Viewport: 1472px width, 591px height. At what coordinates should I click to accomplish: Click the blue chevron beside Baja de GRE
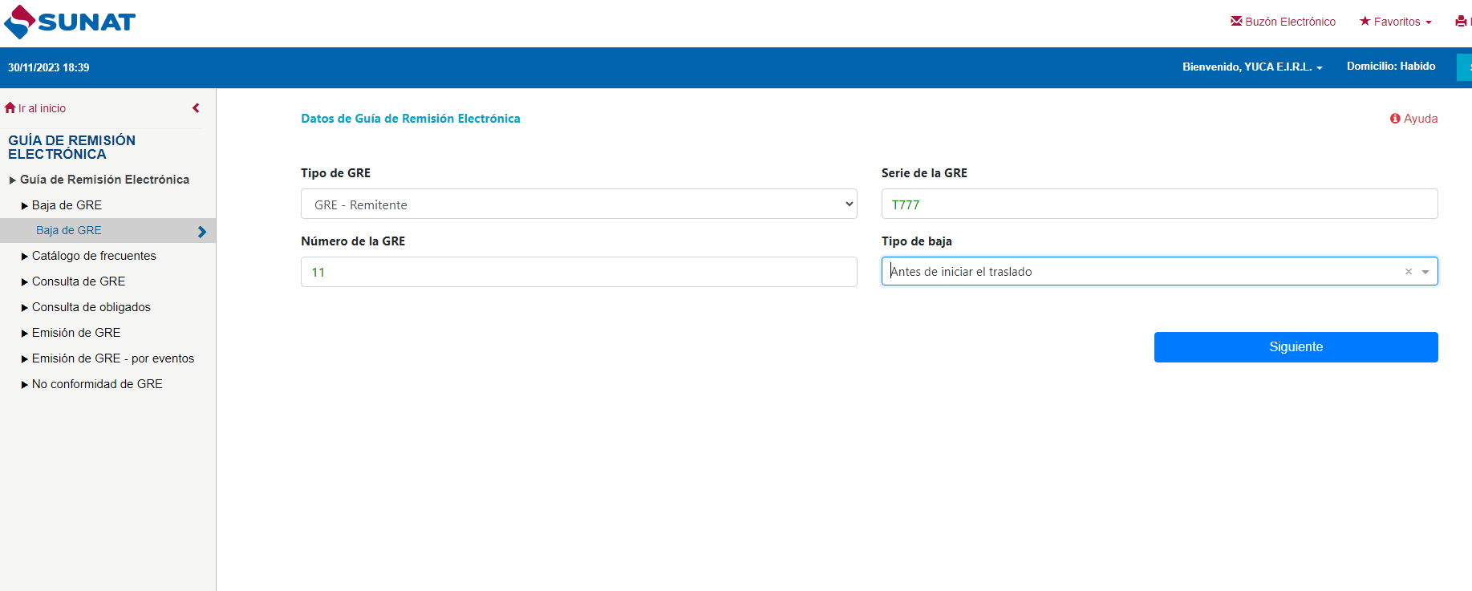[x=202, y=232]
